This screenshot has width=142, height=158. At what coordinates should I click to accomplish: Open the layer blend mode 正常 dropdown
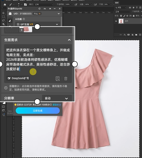pyautogui.click(x=123, y=12)
